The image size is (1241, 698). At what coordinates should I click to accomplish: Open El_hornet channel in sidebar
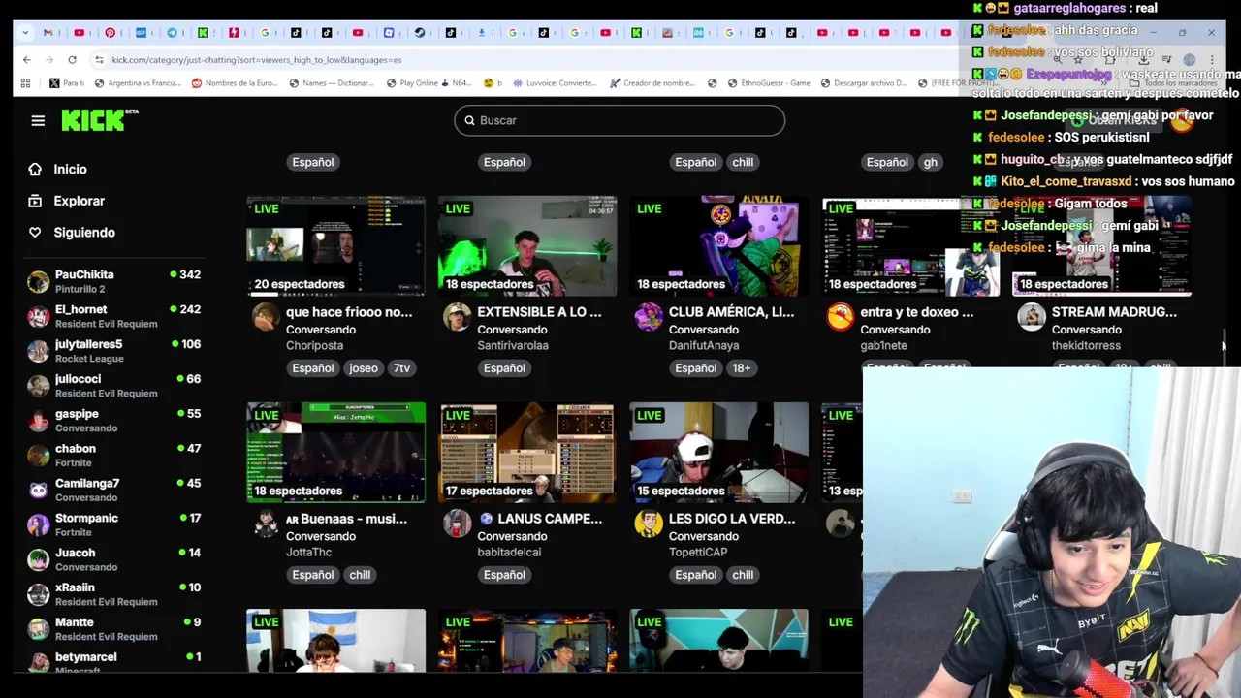114,316
